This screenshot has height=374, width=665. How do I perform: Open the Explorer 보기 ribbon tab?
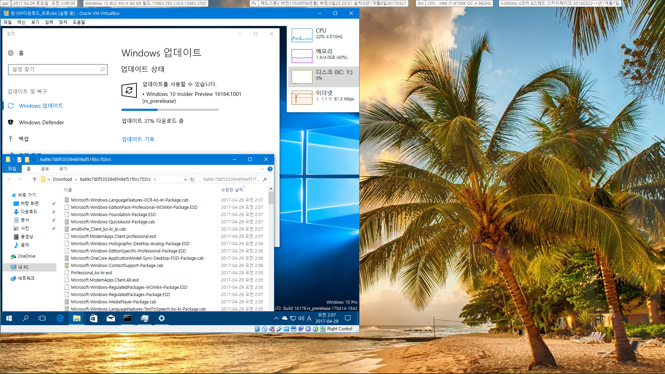[x=63, y=169]
